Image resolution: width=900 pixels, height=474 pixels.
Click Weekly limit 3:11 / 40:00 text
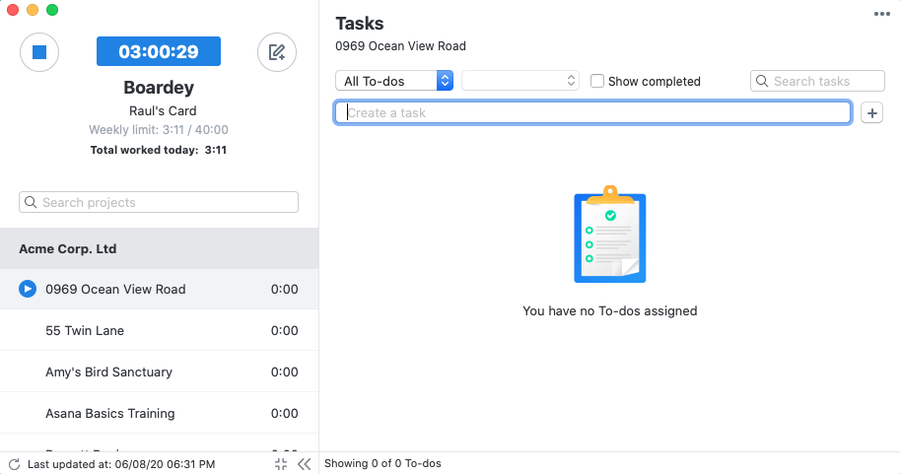[159, 130]
